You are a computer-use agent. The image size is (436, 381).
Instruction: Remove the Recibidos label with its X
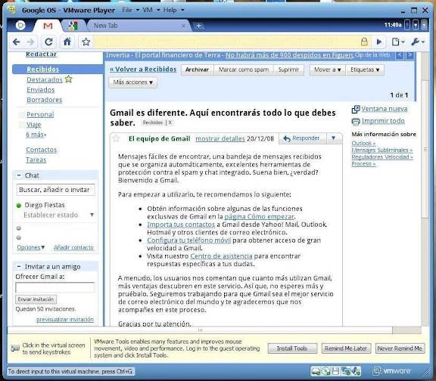[x=170, y=122]
